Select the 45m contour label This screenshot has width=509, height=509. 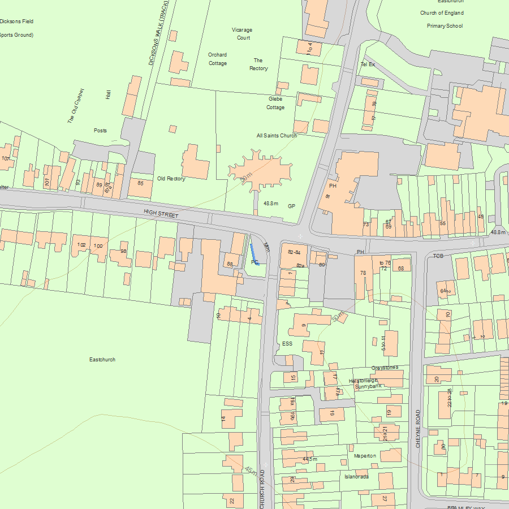pos(251,471)
